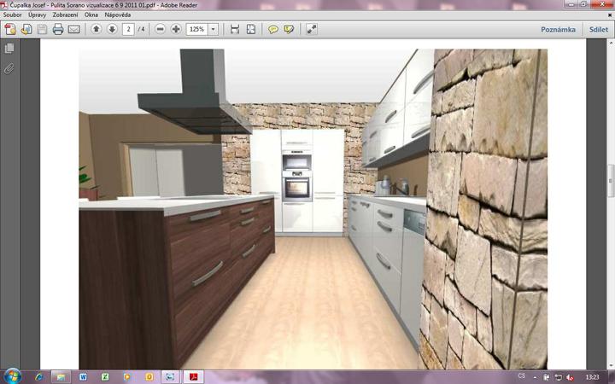The image size is (615, 384).
Task: Click the Windows Start button
Action: 12,375
